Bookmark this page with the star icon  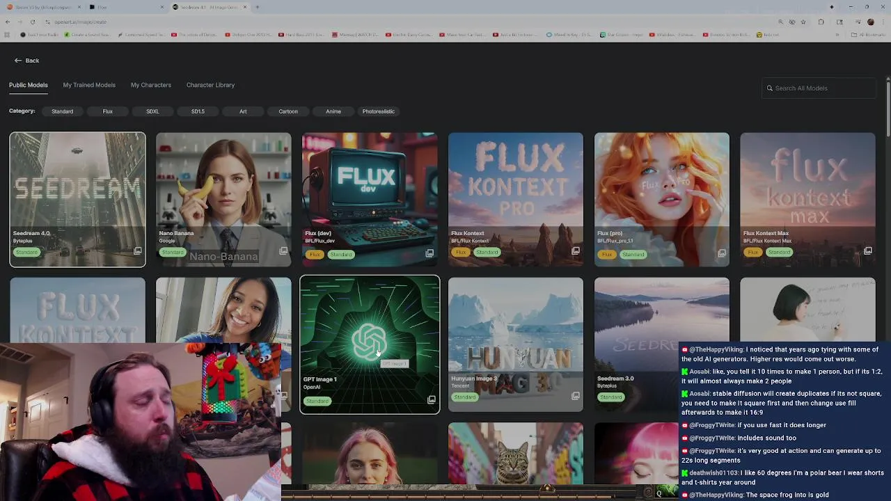(x=803, y=22)
